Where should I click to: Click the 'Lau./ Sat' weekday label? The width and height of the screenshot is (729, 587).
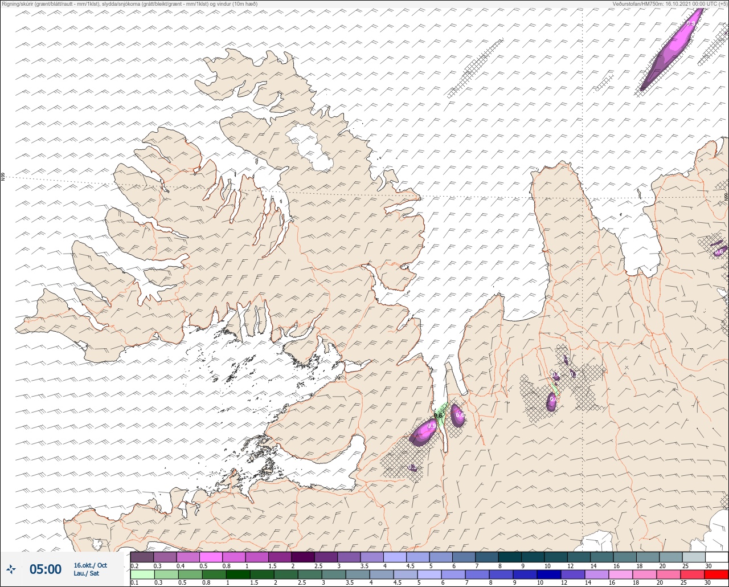point(86,573)
